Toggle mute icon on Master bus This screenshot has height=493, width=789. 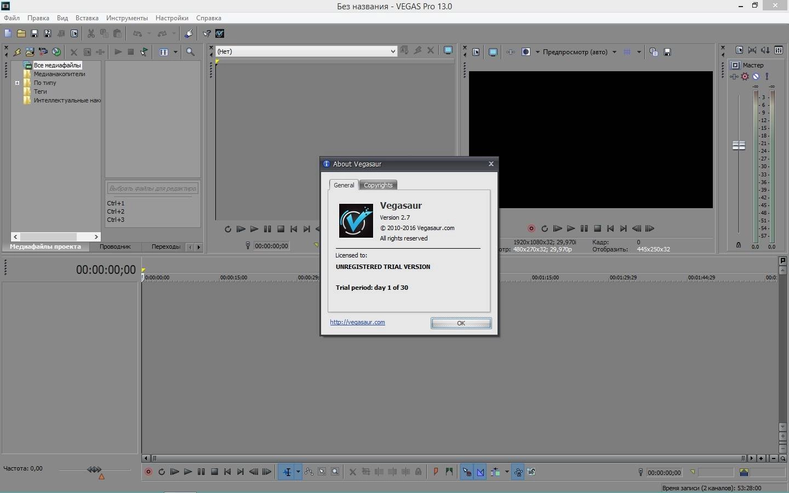[x=756, y=77]
